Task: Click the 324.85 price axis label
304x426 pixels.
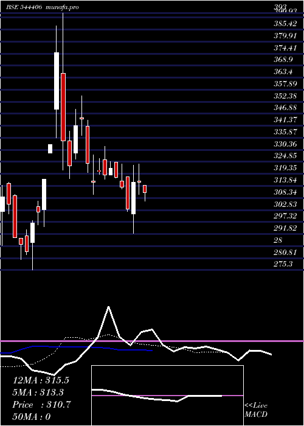Action: 285,156
